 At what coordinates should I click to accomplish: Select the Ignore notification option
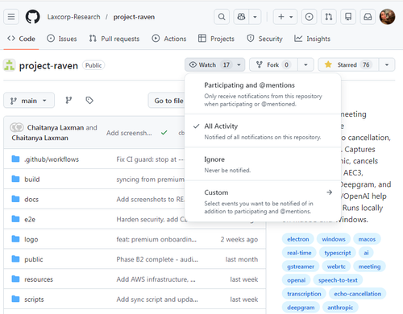[263, 164]
